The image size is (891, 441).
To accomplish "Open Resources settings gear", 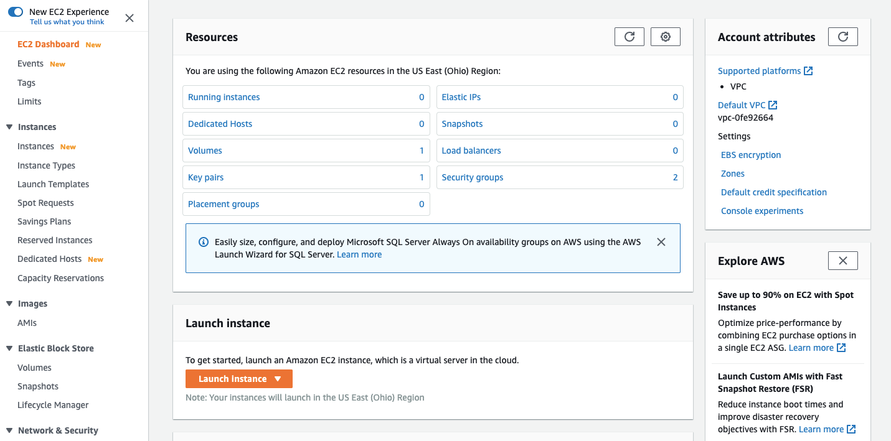I will 666,37.
